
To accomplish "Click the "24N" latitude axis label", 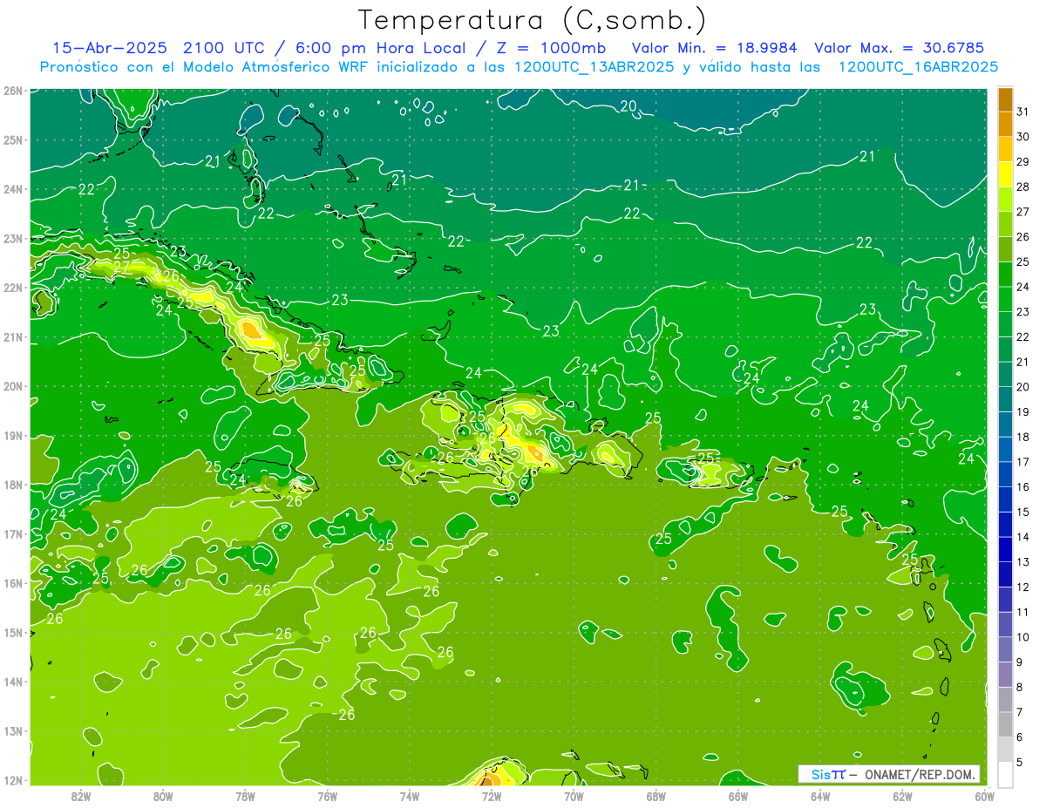I will [13, 189].
